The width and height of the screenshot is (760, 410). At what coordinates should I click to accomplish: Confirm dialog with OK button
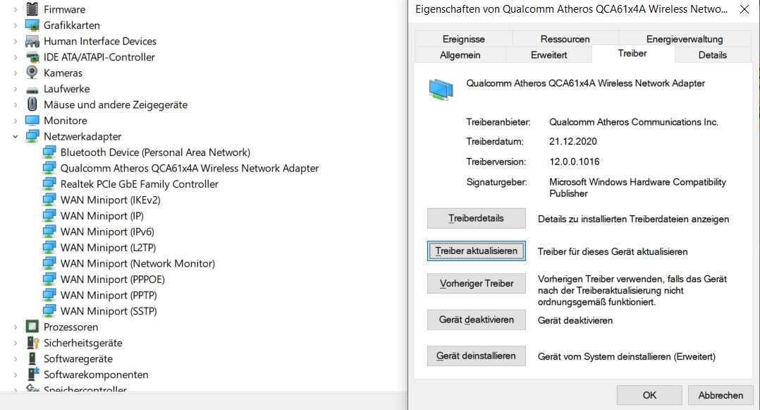tap(649, 395)
